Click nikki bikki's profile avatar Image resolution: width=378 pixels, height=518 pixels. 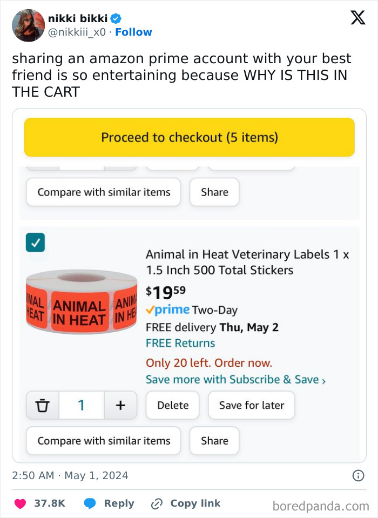tap(28, 25)
